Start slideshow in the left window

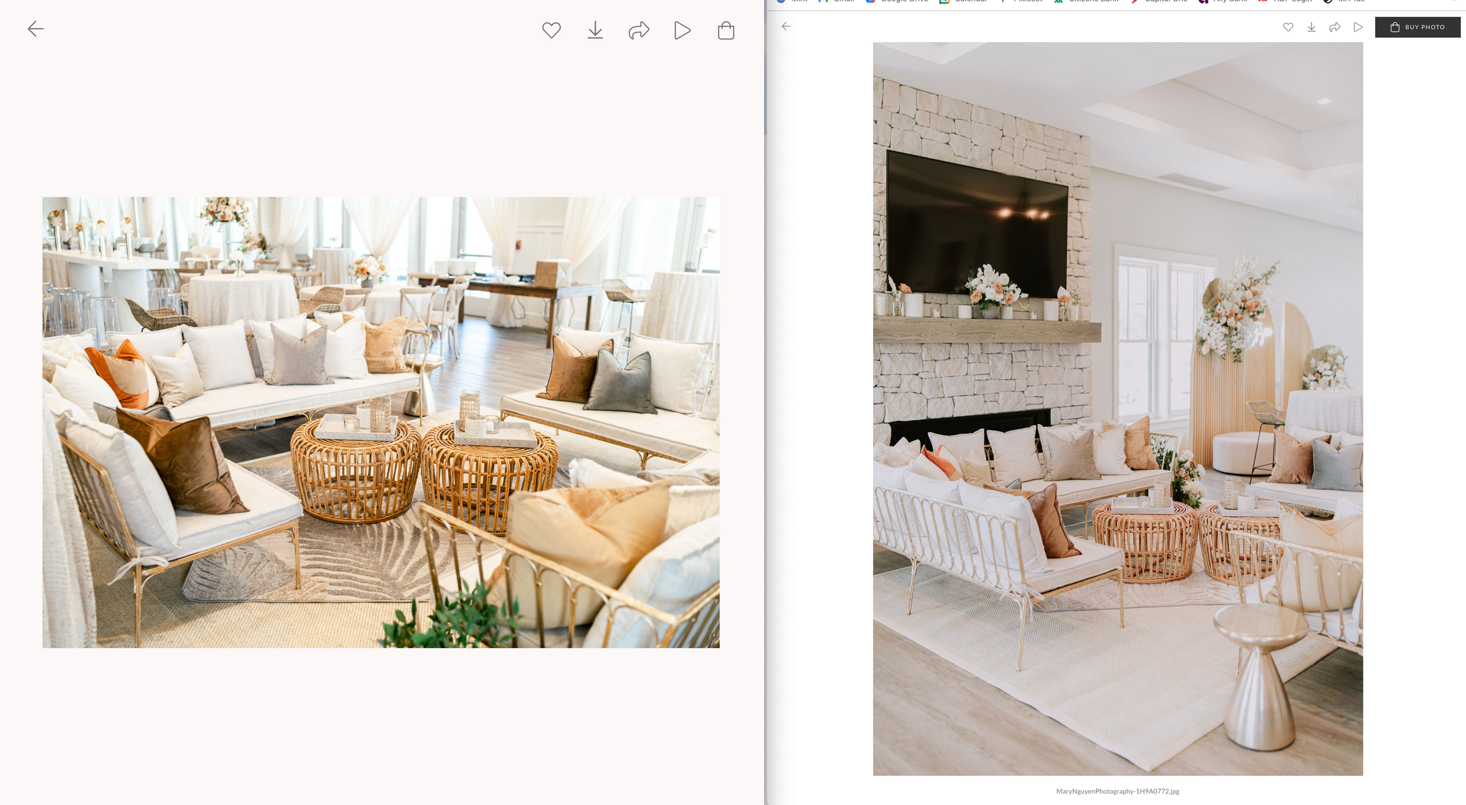click(x=682, y=30)
